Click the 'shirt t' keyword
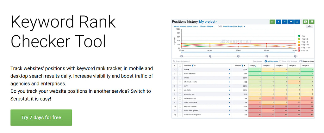 pyautogui.click(x=186, y=86)
